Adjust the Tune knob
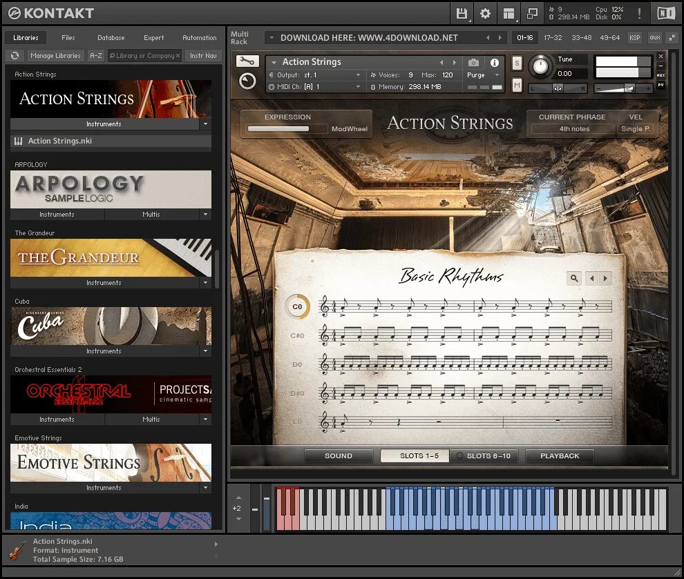Viewport: 684px width, 579px height. click(540, 66)
